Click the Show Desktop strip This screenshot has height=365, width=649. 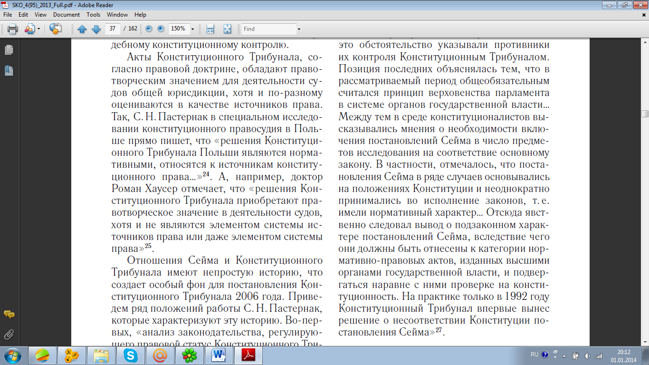(x=646, y=355)
